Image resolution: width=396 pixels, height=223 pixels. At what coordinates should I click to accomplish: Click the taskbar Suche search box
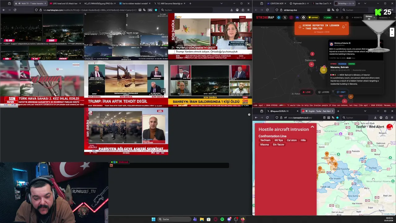[x=174, y=219]
